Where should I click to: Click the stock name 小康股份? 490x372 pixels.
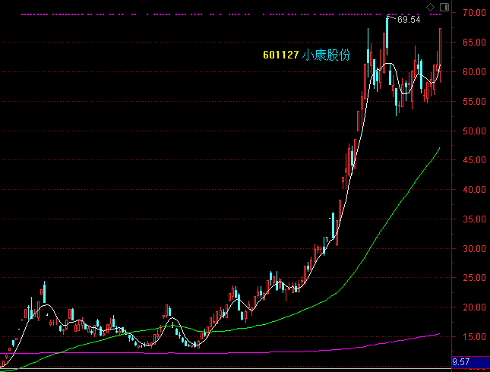click(x=326, y=55)
